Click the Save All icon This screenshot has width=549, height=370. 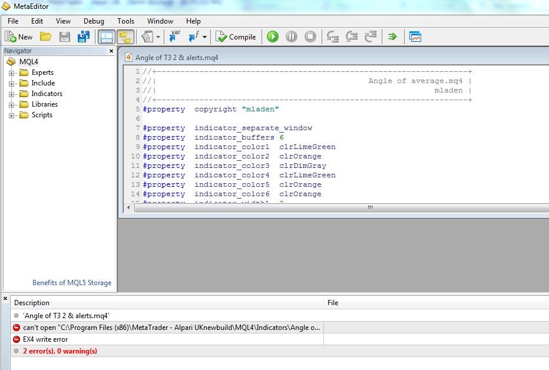(83, 37)
